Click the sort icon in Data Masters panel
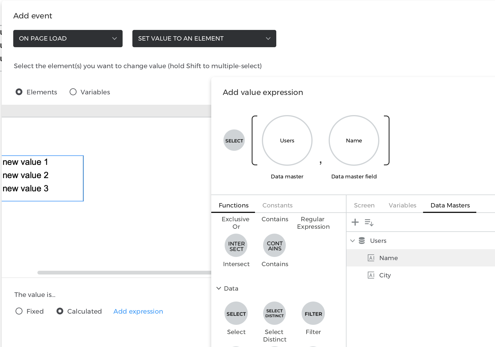 (369, 222)
